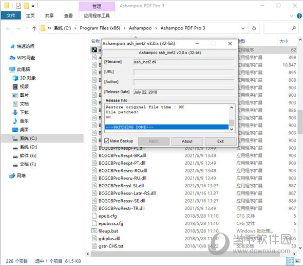
Task: Click the gstr-CHS.txt file icon
Action: coord(94,246)
